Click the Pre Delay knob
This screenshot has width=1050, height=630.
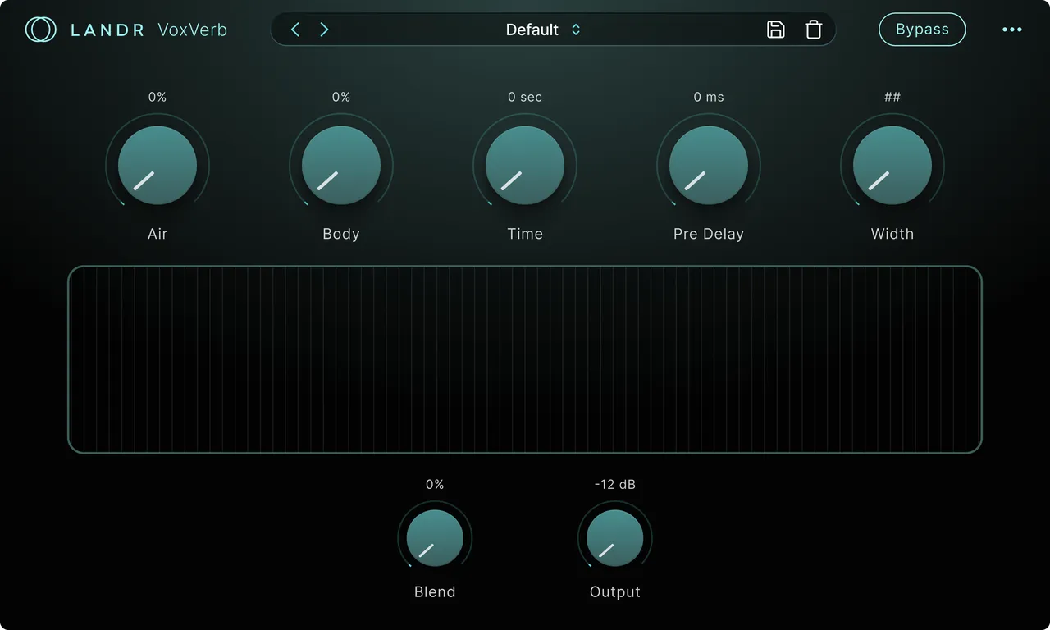coord(709,165)
